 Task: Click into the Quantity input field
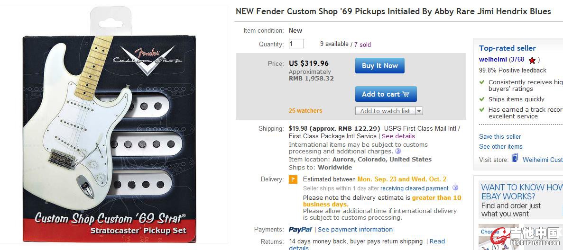296,44
